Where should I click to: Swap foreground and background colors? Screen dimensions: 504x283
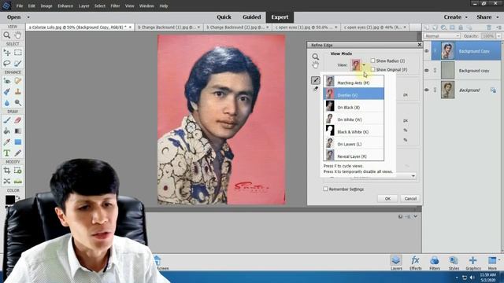coord(17,198)
